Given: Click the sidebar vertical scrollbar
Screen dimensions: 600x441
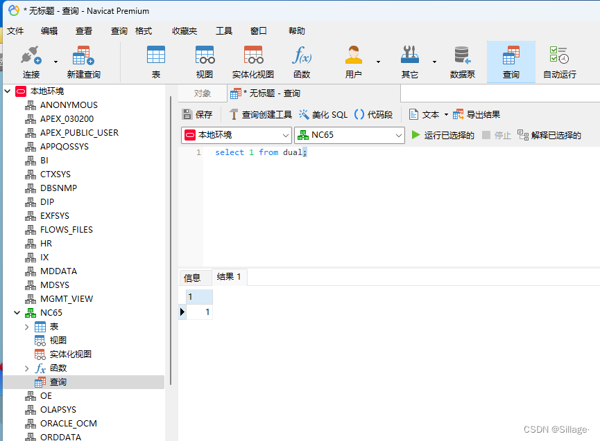Looking at the screenshot, I should [171, 240].
